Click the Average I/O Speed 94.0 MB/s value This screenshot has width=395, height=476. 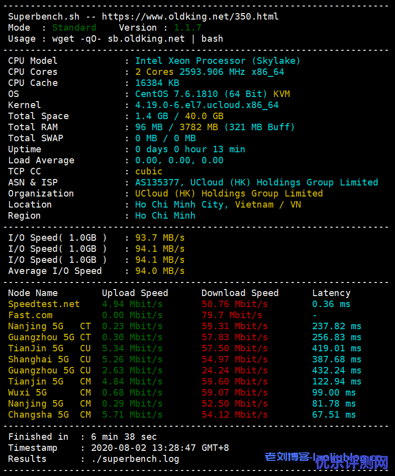[x=160, y=271]
